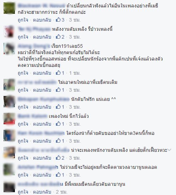Viewport: 176px width, 195px height.
Task: Like the เรียก191เลย55 comment via ถูกใจ
Action: tap(23, 73)
